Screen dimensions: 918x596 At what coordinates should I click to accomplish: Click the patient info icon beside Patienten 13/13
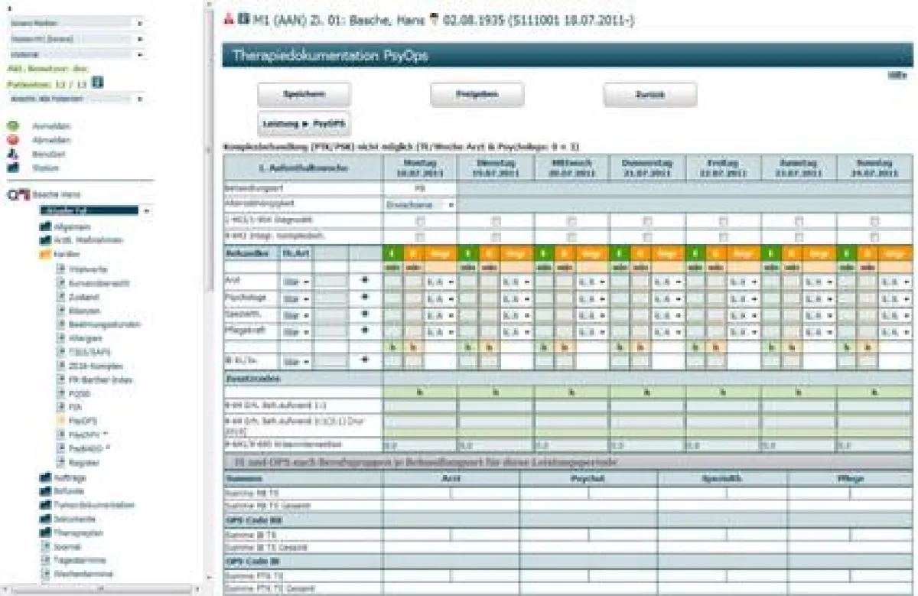(97, 83)
